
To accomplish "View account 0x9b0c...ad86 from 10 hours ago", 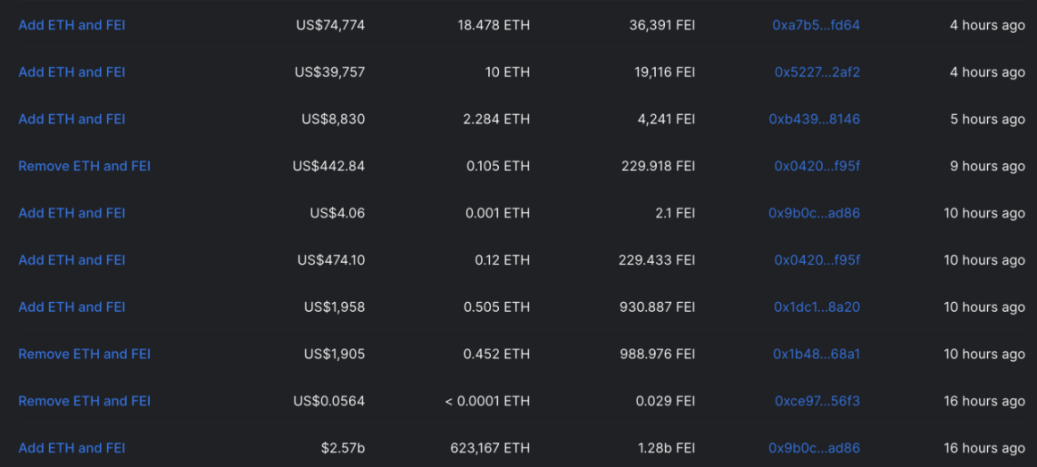I will coord(814,213).
